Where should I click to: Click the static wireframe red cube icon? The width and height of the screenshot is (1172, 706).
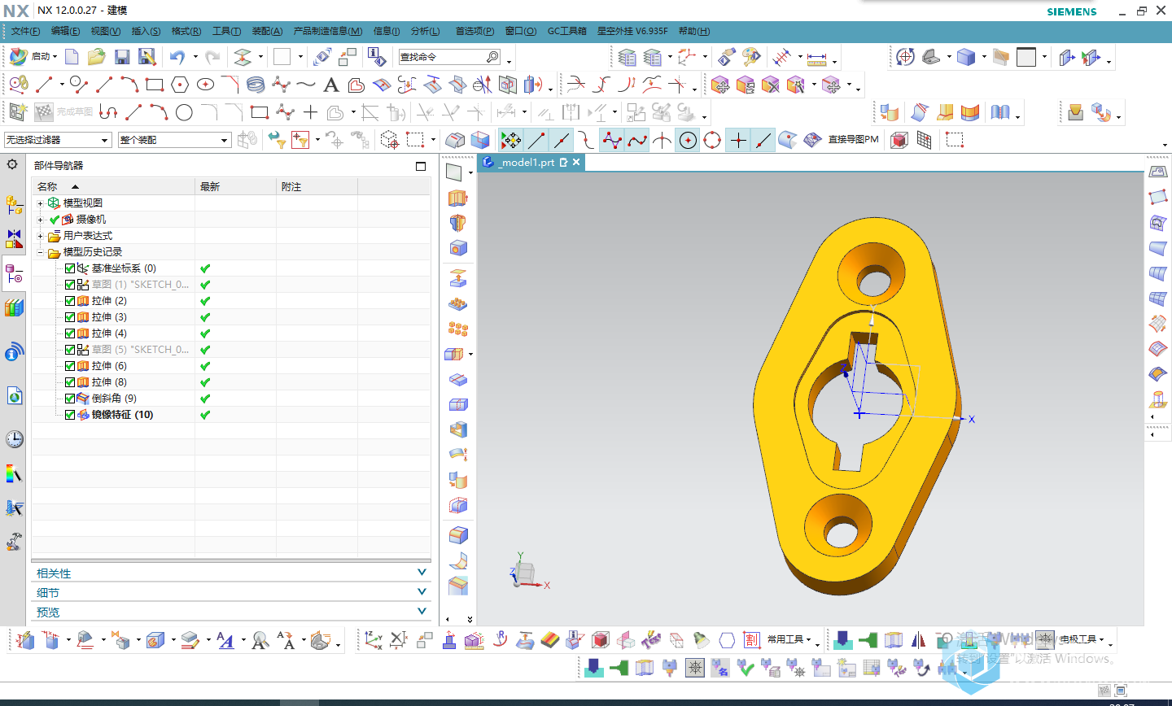(x=899, y=140)
